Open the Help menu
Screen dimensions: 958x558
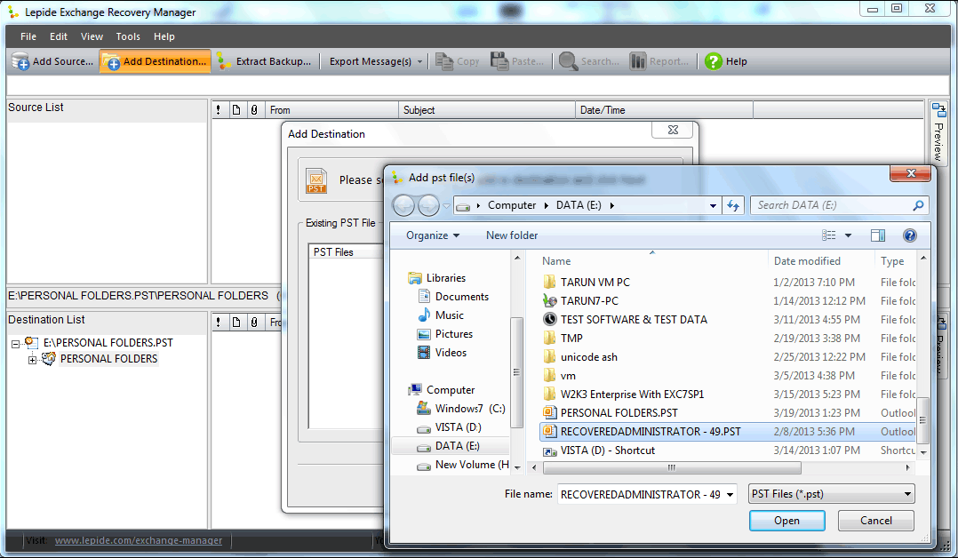coord(164,36)
